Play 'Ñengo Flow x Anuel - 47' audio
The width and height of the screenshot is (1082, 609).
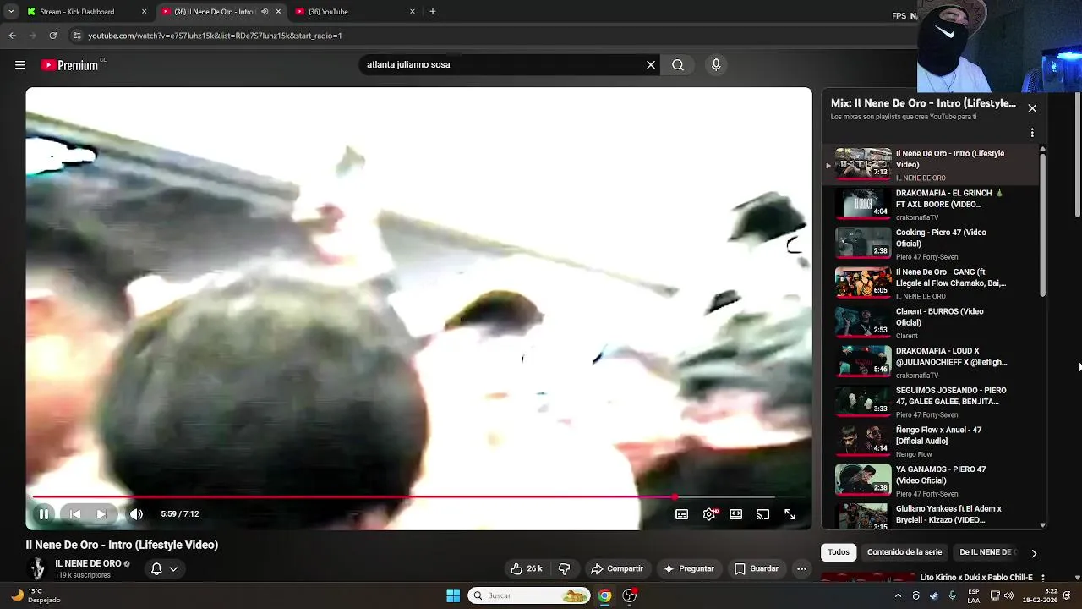pos(930,442)
